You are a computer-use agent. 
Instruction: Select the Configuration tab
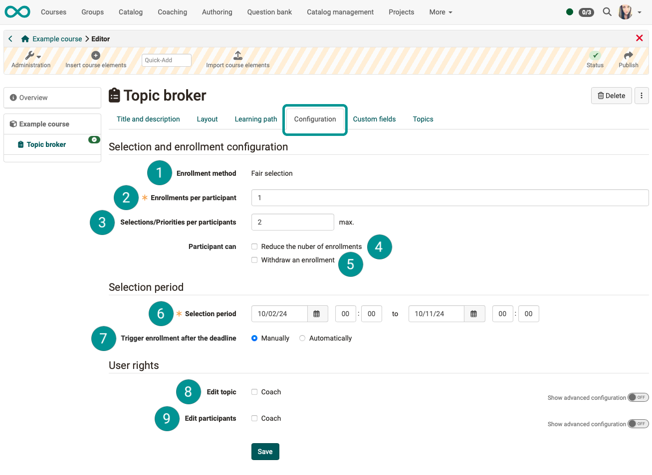315,119
